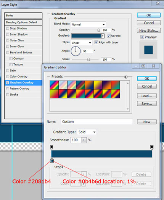Select the Stroke style entry

pyautogui.click(x=23, y=95)
